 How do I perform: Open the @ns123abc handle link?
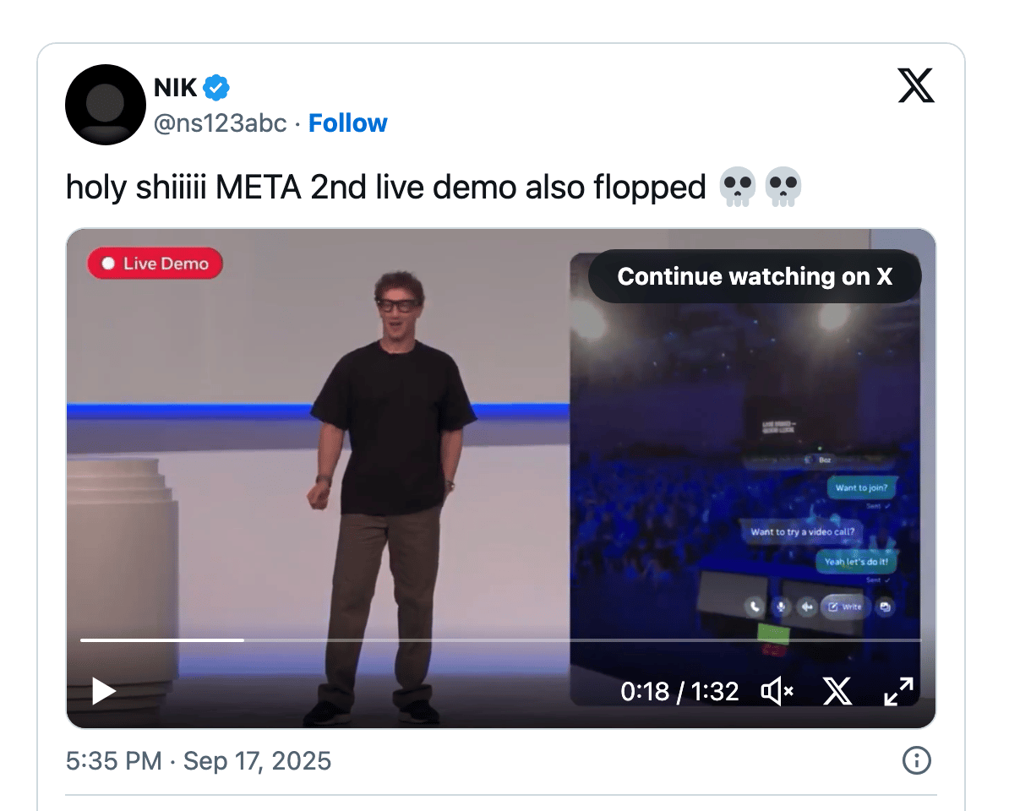click(x=220, y=122)
